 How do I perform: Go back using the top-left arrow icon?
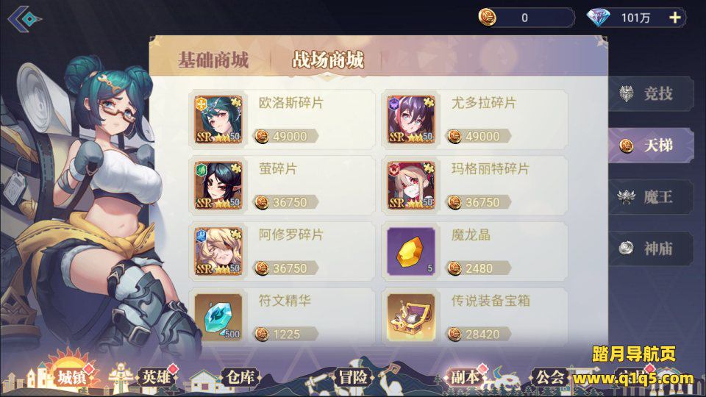click(25, 19)
